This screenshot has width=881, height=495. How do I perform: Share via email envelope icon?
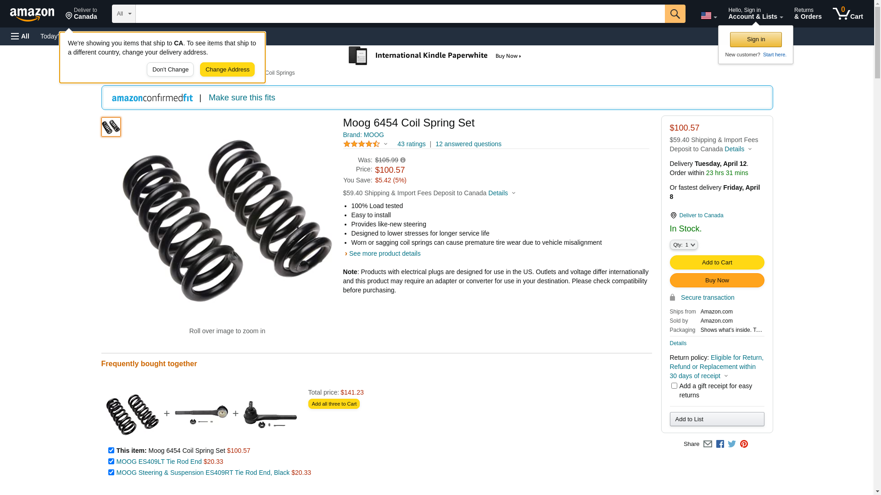[708, 444]
